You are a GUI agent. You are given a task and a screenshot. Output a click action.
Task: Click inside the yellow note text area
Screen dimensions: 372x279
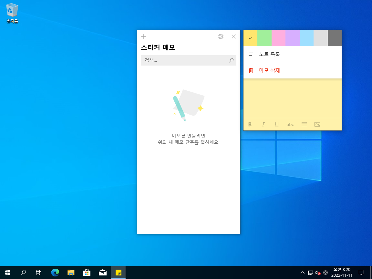click(293, 98)
